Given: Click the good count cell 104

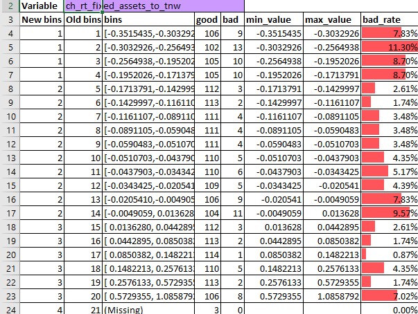Looking at the screenshot, I should 208,213.
